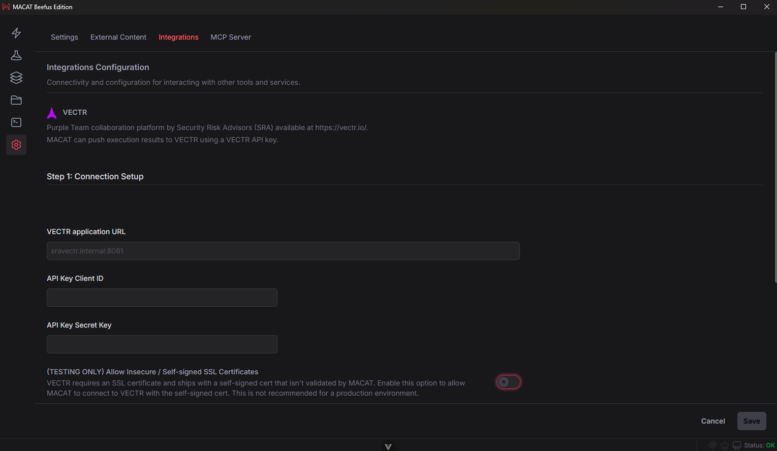Image resolution: width=777 pixels, height=451 pixels.
Task: Click the 'API Key Secret Key' label
Action: tap(79, 325)
